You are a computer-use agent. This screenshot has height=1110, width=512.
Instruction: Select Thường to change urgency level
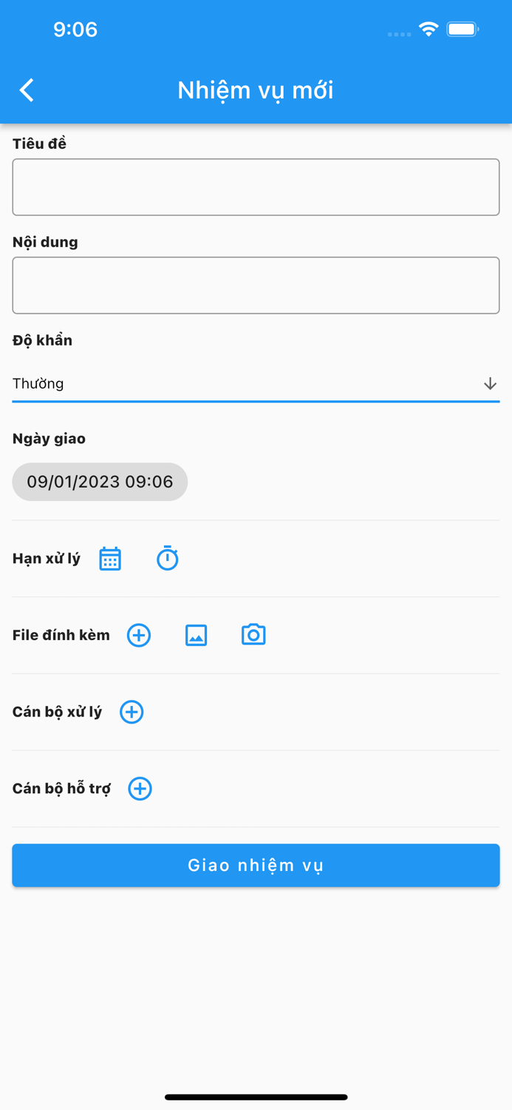coord(33,383)
